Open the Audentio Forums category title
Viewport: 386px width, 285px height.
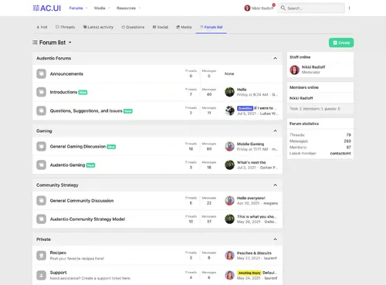pyautogui.click(x=53, y=59)
